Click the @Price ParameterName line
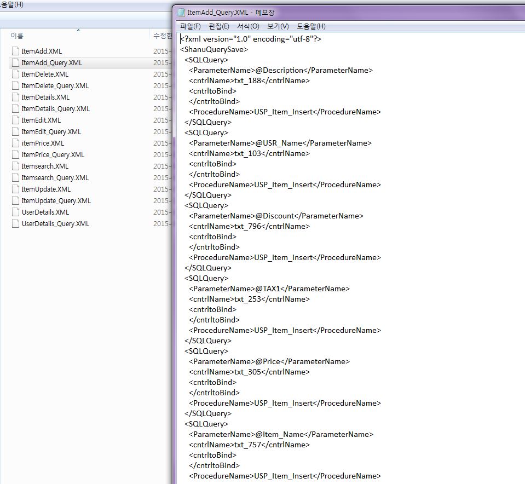525x484 pixels. (x=269, y=361)
